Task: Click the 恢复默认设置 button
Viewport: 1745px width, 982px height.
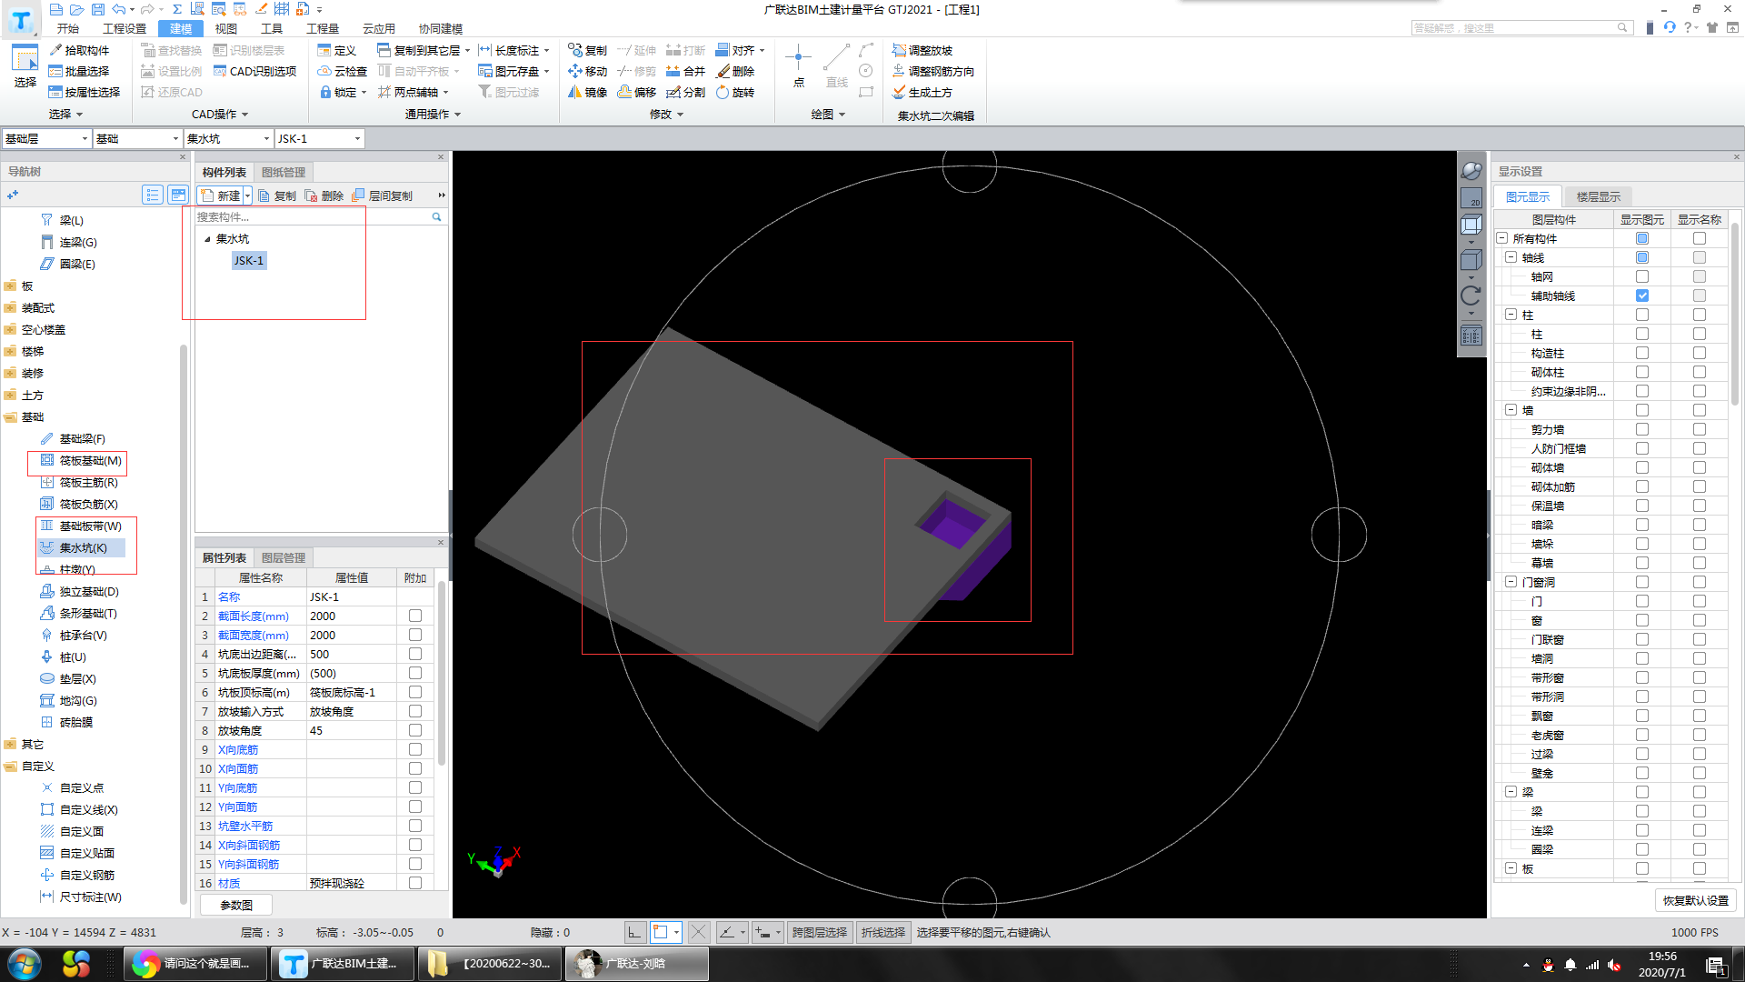Action: pyautogui.click(x=1695, y=900)
